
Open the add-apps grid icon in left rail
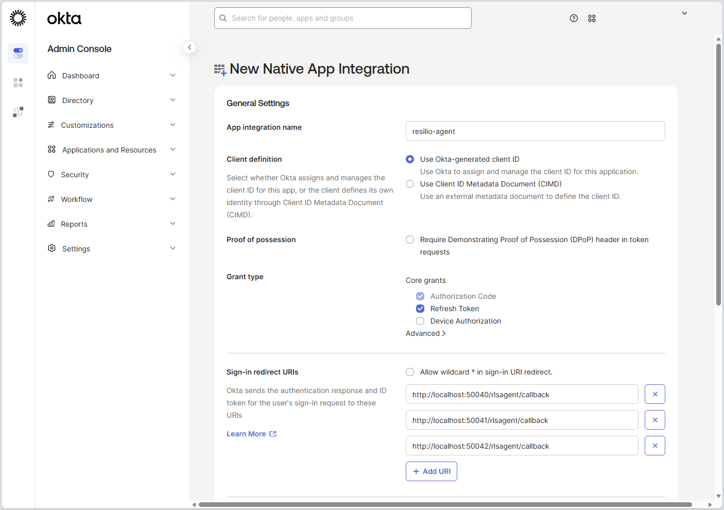coord(18,82)
